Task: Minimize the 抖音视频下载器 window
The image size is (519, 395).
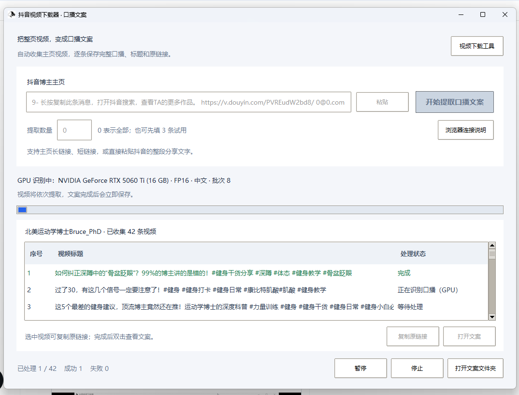Action: tap(461, 14)
